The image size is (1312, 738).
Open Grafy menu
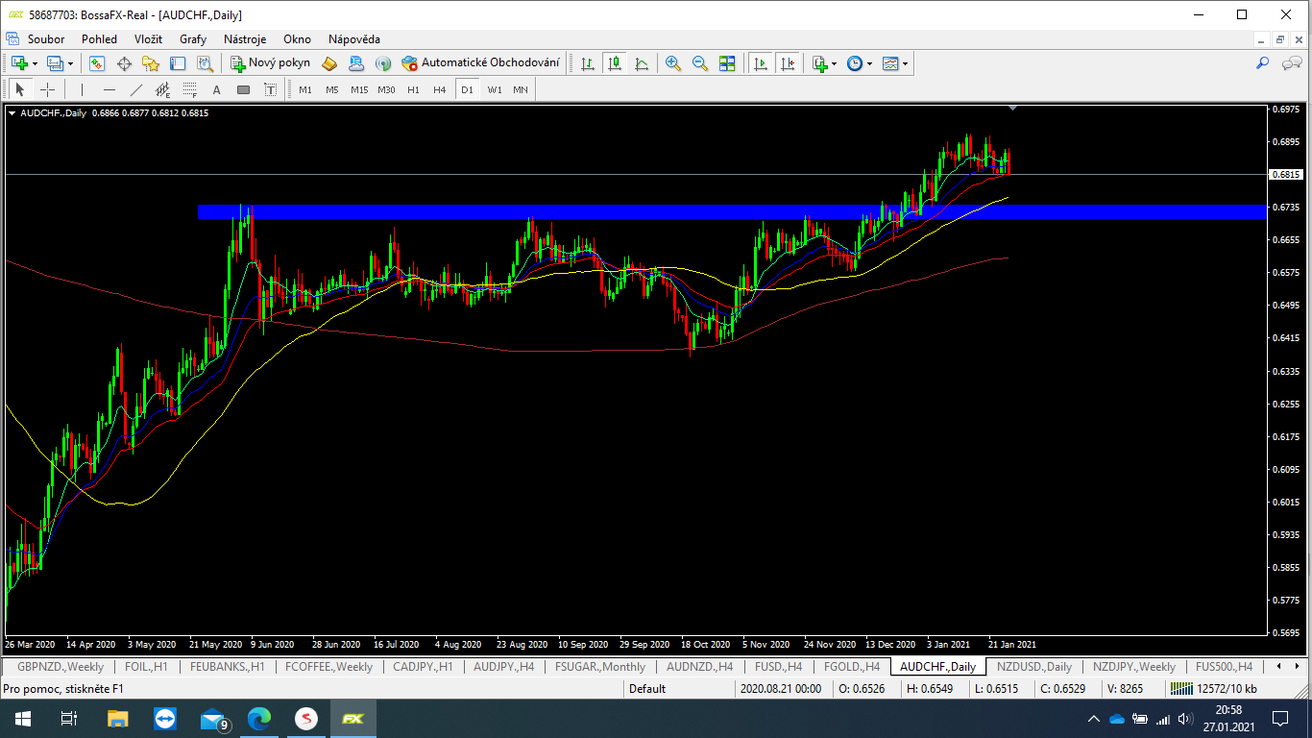pyautogui.click(x=193, y=39)
